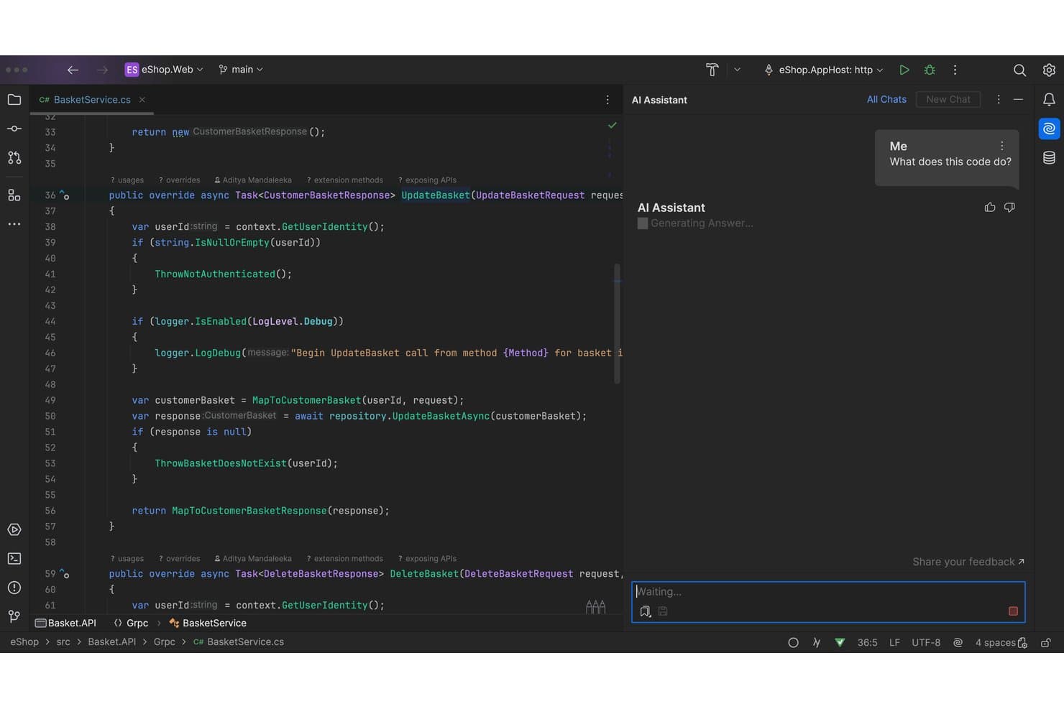Open IDE settings gear
This screenshot has height=709, width=1064.
pos(1049,70)
